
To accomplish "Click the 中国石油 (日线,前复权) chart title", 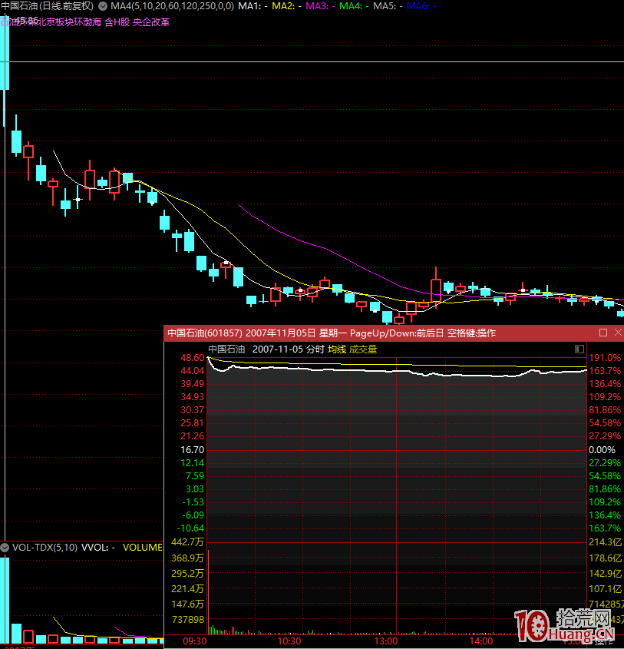I will click(47, 6).
